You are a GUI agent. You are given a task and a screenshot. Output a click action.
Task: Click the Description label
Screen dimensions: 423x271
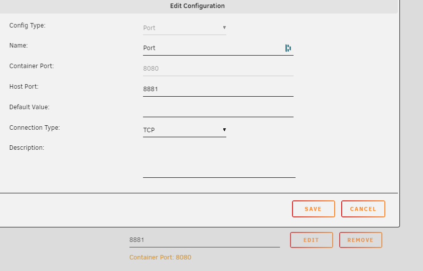[x=27, y=148]
